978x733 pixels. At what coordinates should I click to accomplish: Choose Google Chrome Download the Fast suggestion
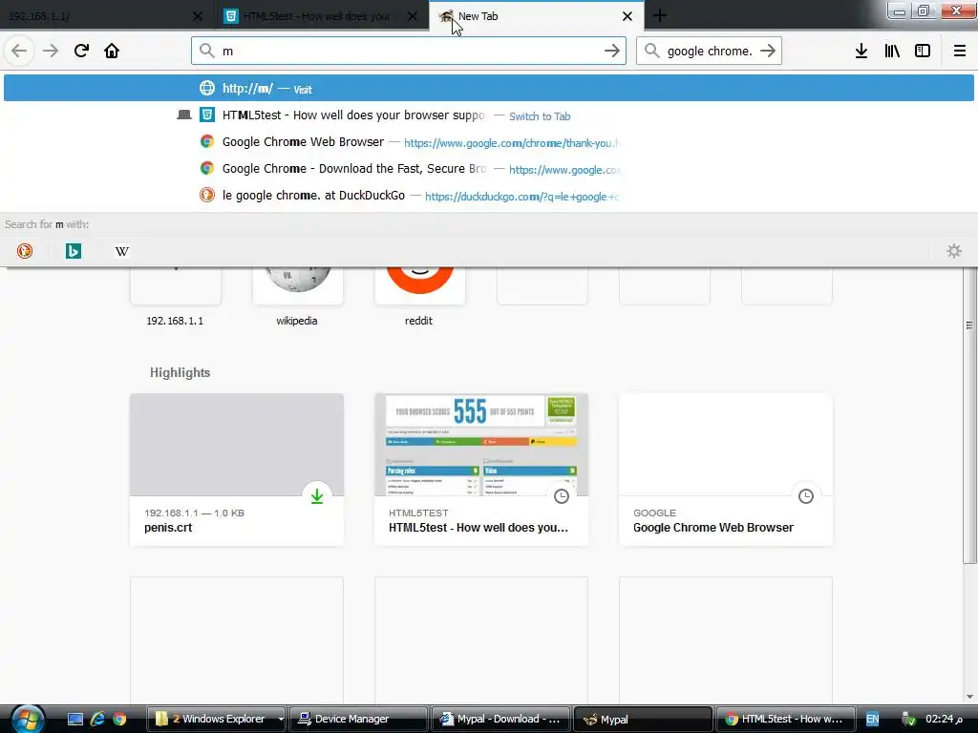pos(489,169)
